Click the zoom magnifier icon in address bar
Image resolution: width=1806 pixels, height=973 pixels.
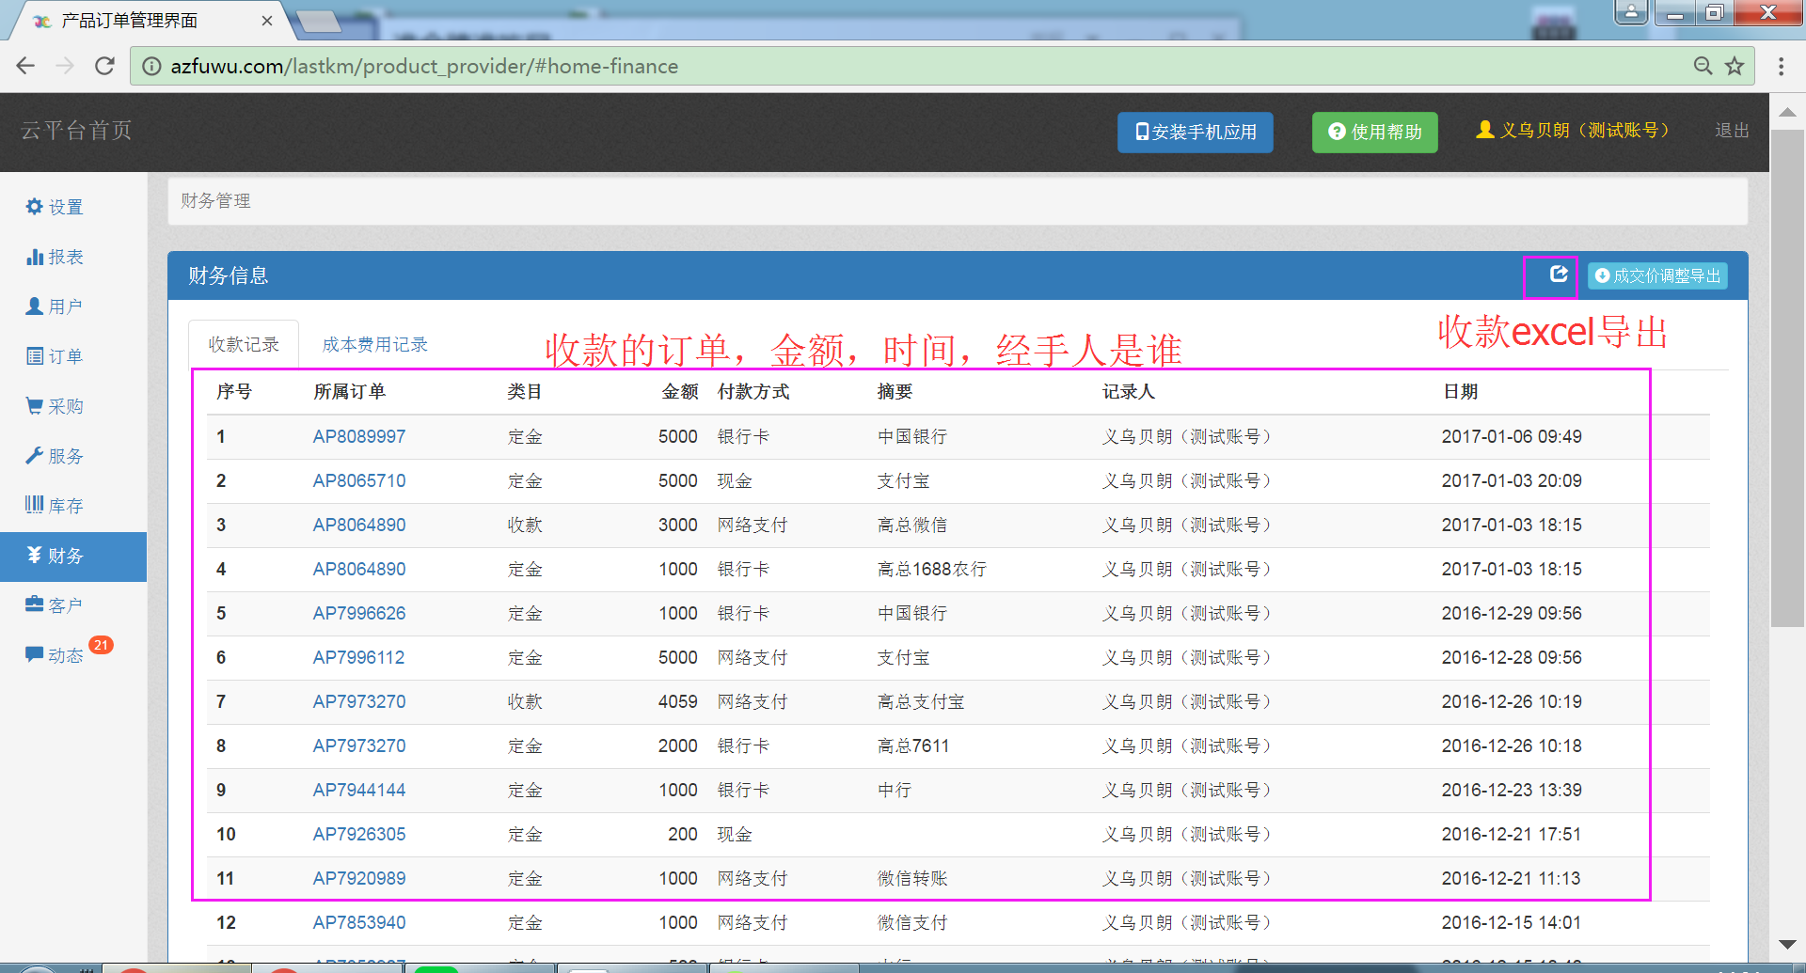tap(1703, 66)
